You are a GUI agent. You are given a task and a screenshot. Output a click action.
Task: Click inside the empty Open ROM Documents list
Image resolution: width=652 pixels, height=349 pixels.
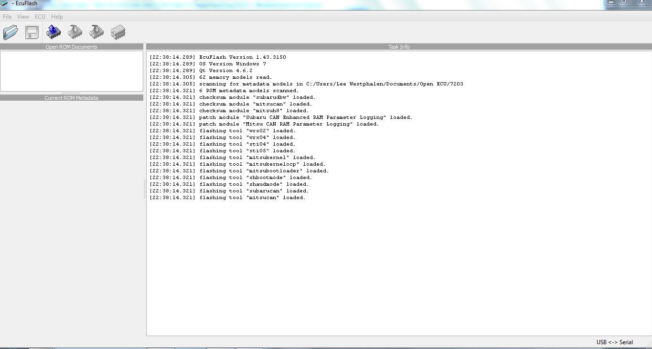click(x=72, y=71)
